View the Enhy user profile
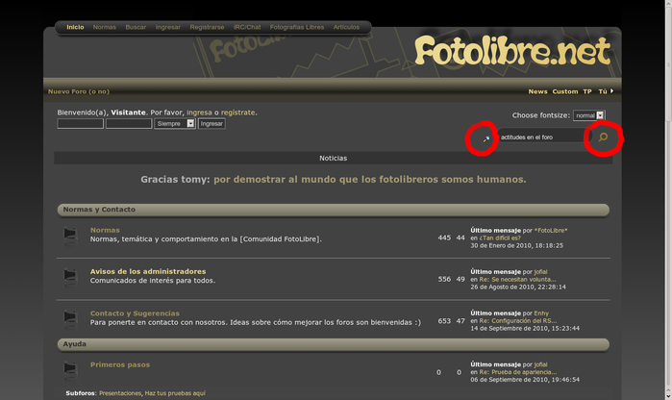 click(x=541, y=313)
